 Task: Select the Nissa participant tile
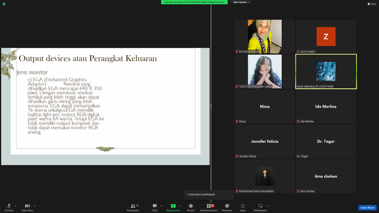pyautogui.click(x=265, y=106)
